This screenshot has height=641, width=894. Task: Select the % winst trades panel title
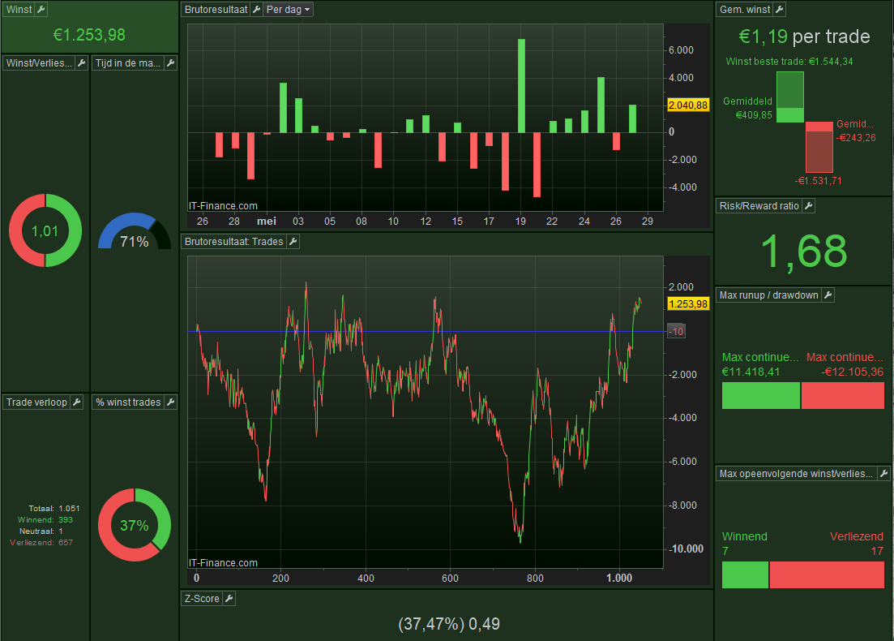128,402
